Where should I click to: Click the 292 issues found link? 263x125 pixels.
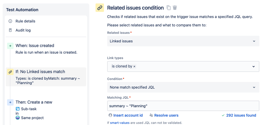(x=241, y=115)
